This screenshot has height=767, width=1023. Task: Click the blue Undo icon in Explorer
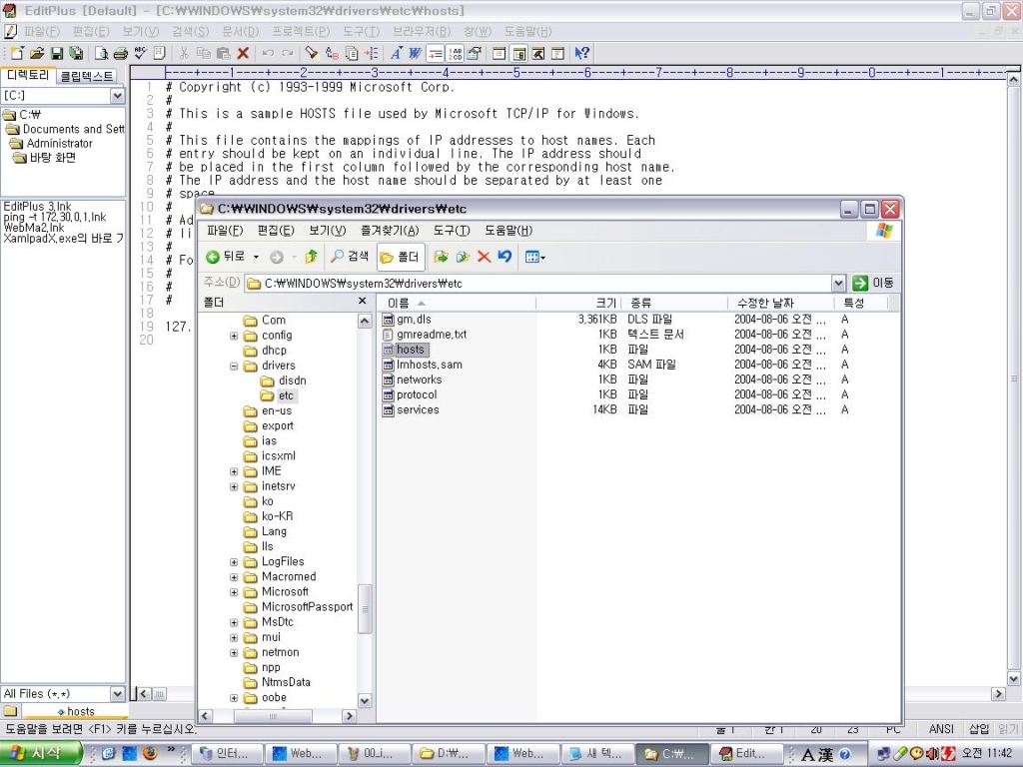(x=505, y=257)
